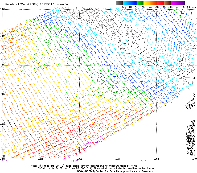This screenshot has width=197, height=173.
Task: Pick the yellow 20-25 knots legend segment
Action: 147,3
